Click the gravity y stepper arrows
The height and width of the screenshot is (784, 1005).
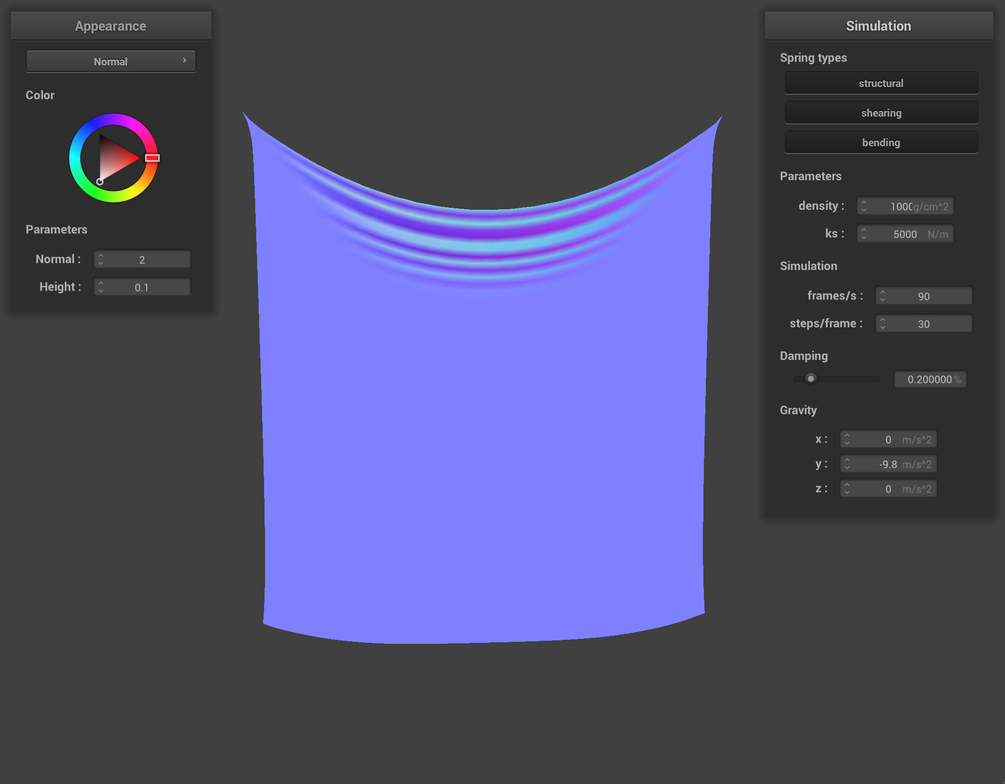(x=847, y=464)
